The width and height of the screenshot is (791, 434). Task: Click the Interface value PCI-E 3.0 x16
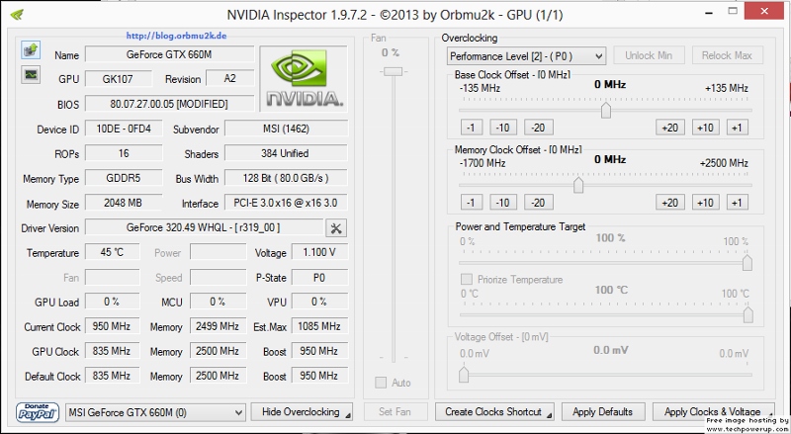point(286,203)
